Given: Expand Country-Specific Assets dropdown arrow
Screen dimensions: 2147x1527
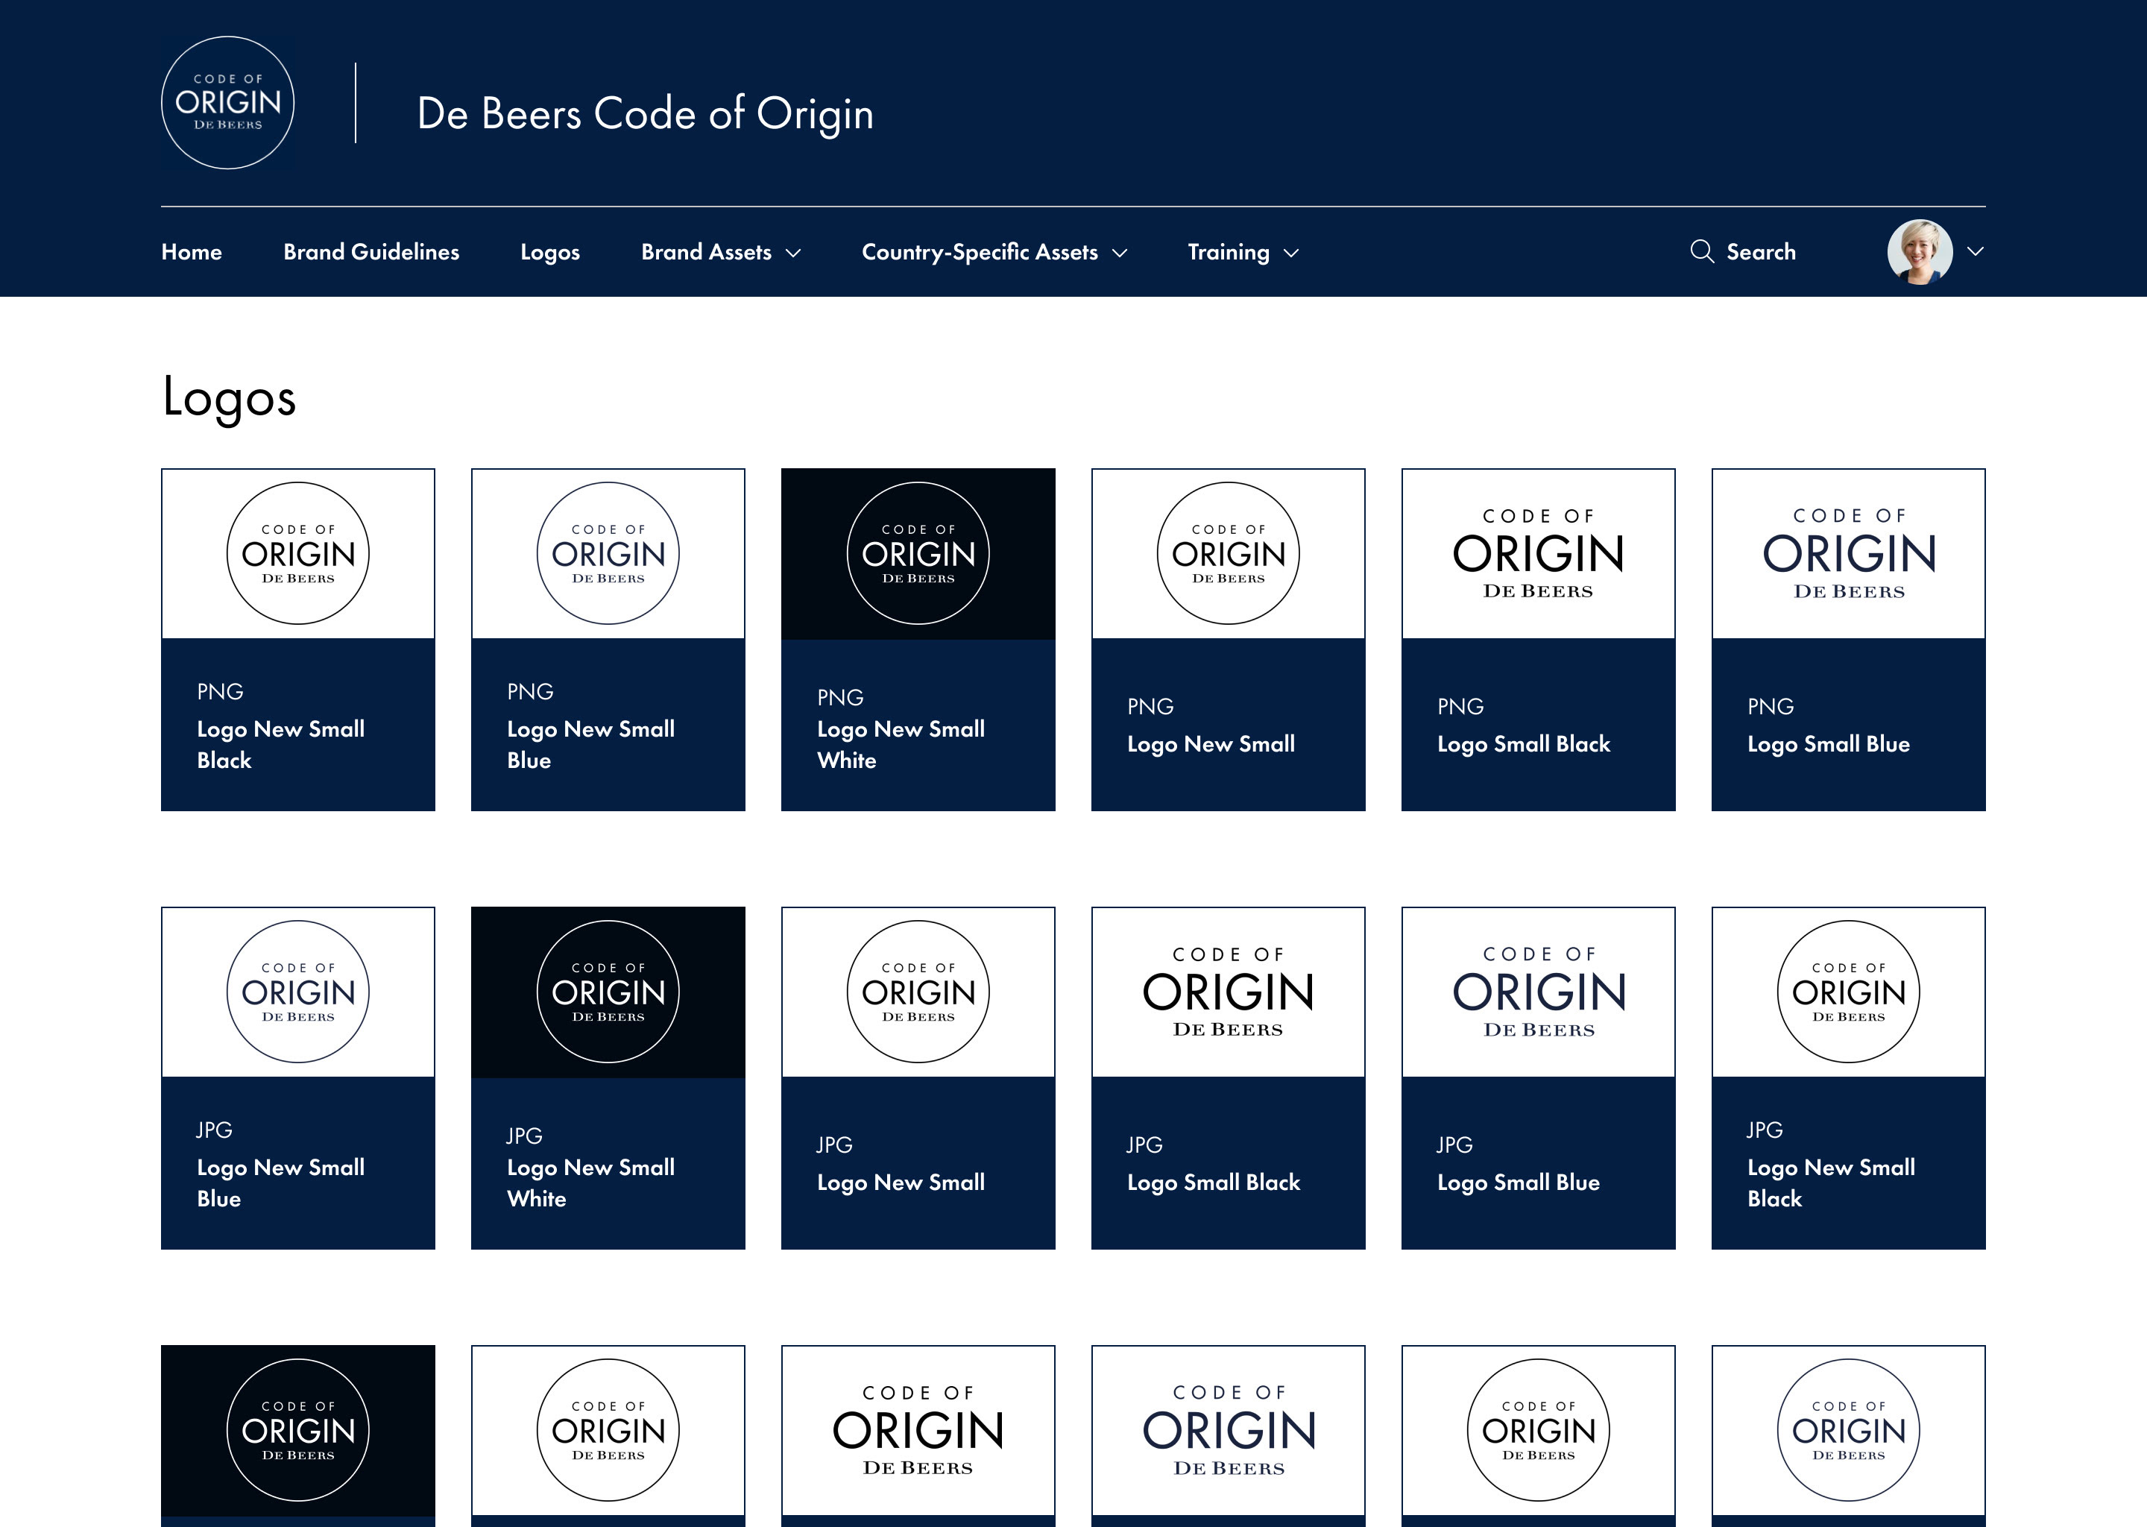Looking at the screenshot, I should pos(1120,253).
